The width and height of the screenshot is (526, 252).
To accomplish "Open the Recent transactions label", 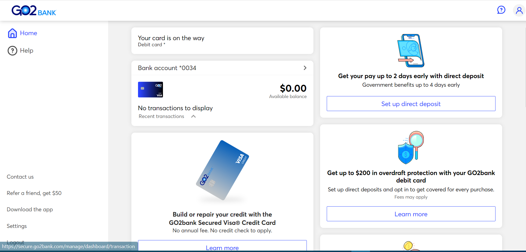I will coord(161,116).
